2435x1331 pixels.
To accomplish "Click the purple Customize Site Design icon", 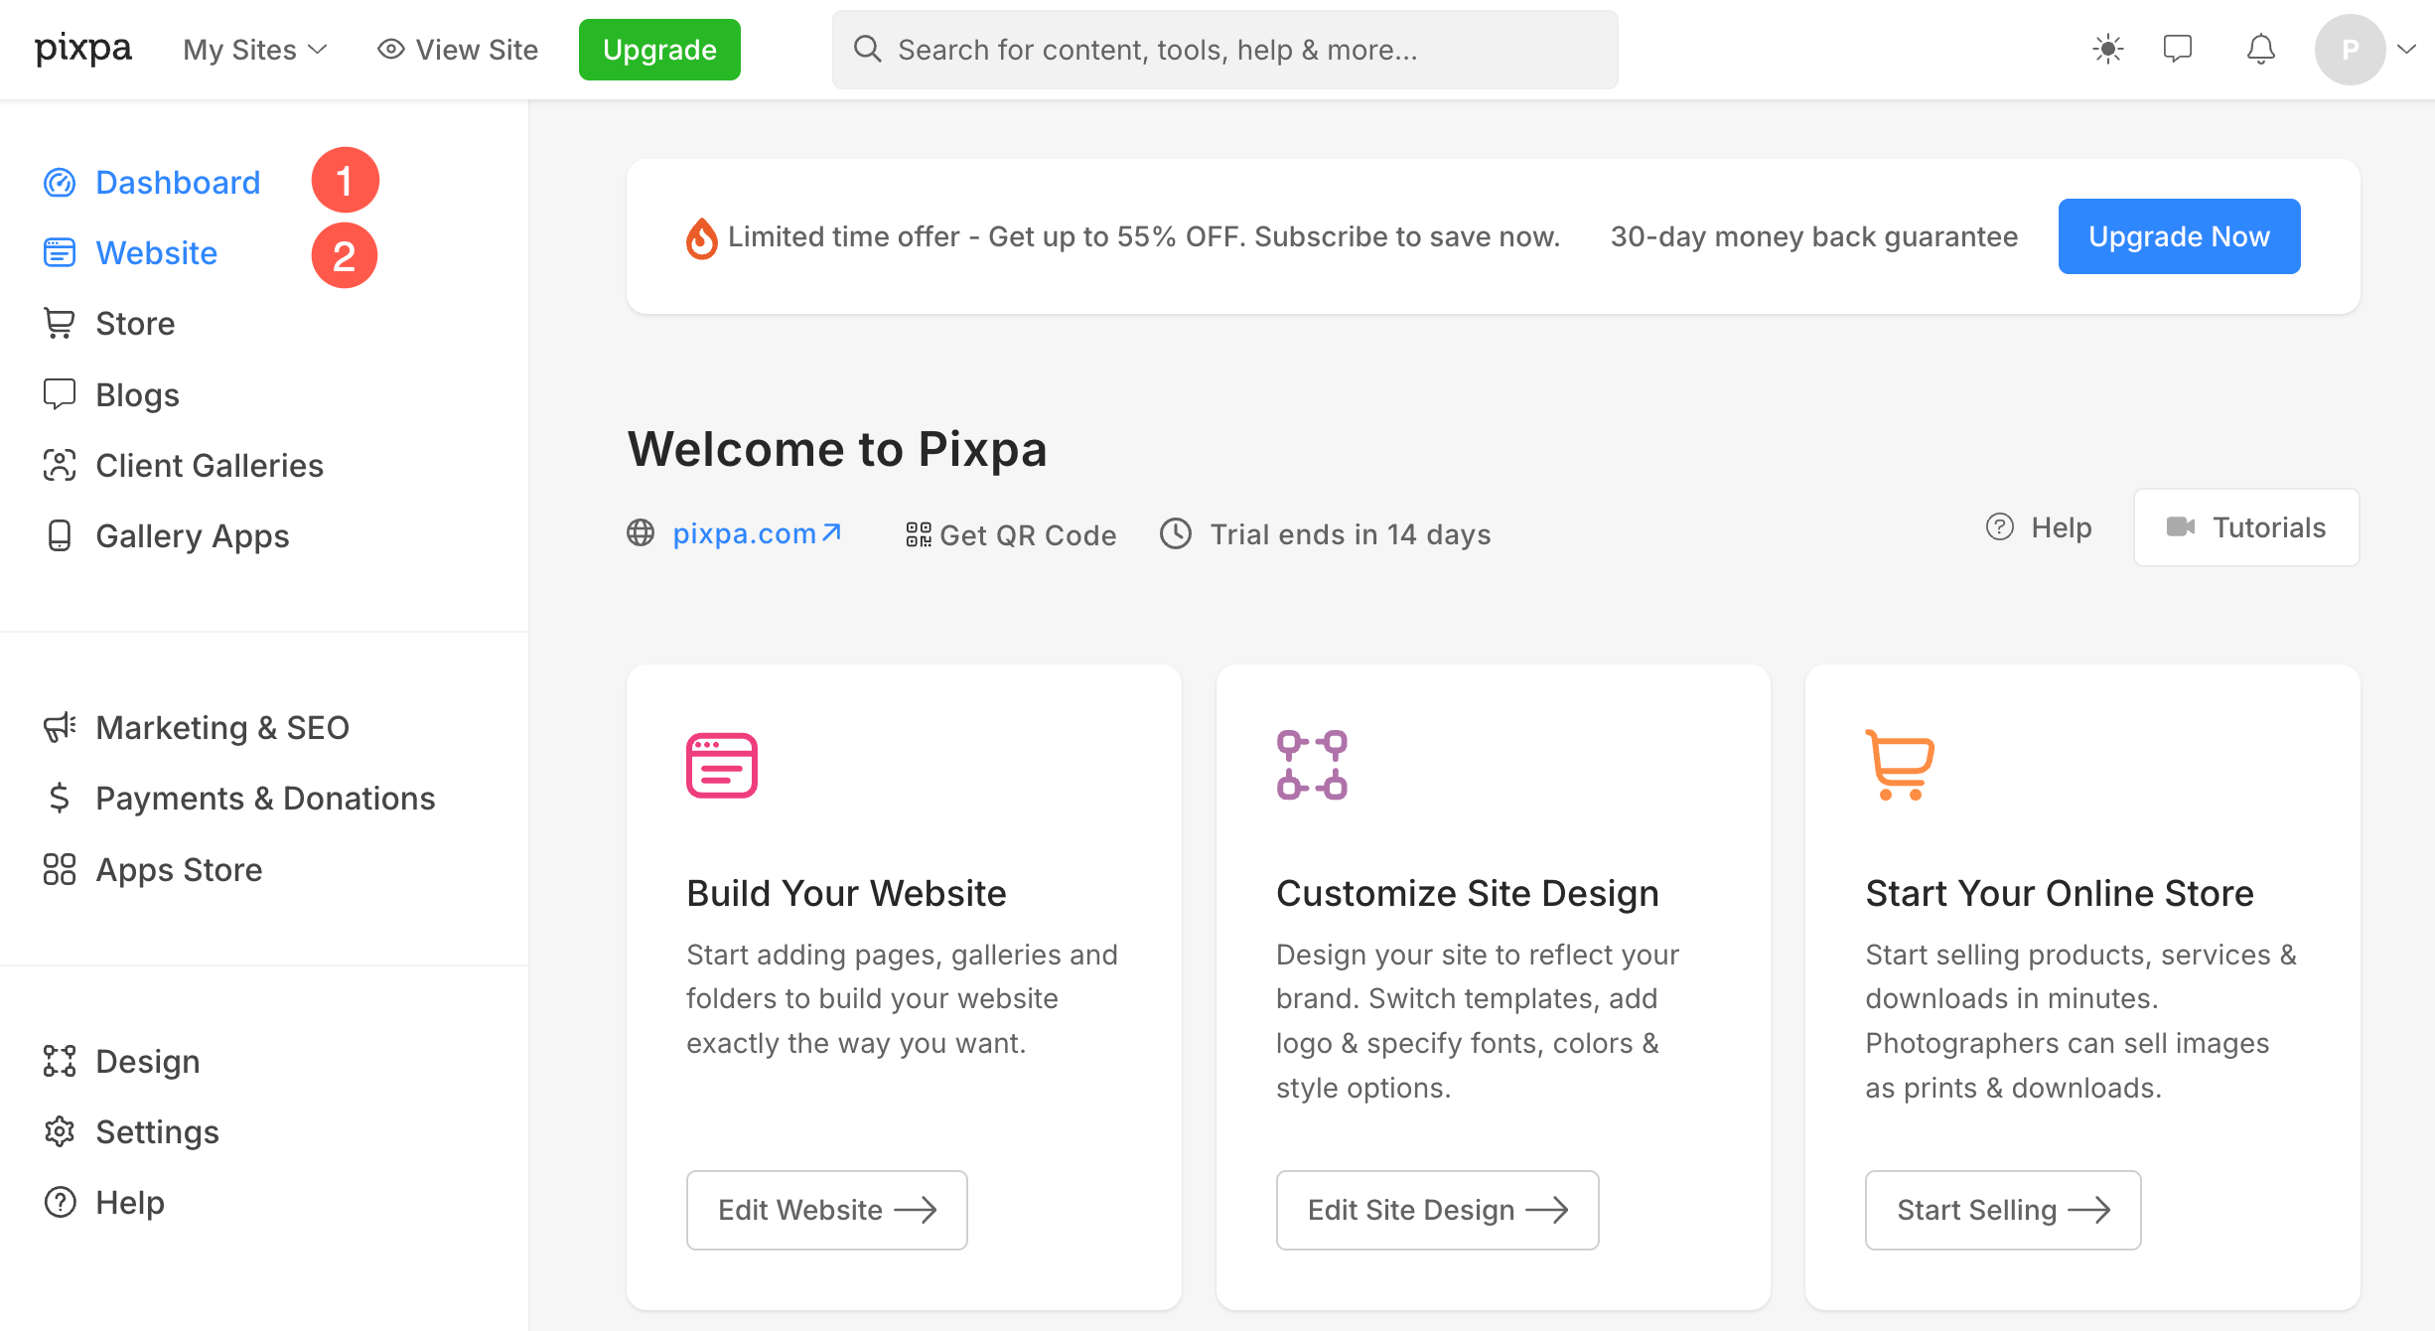I will (1312, 765).
